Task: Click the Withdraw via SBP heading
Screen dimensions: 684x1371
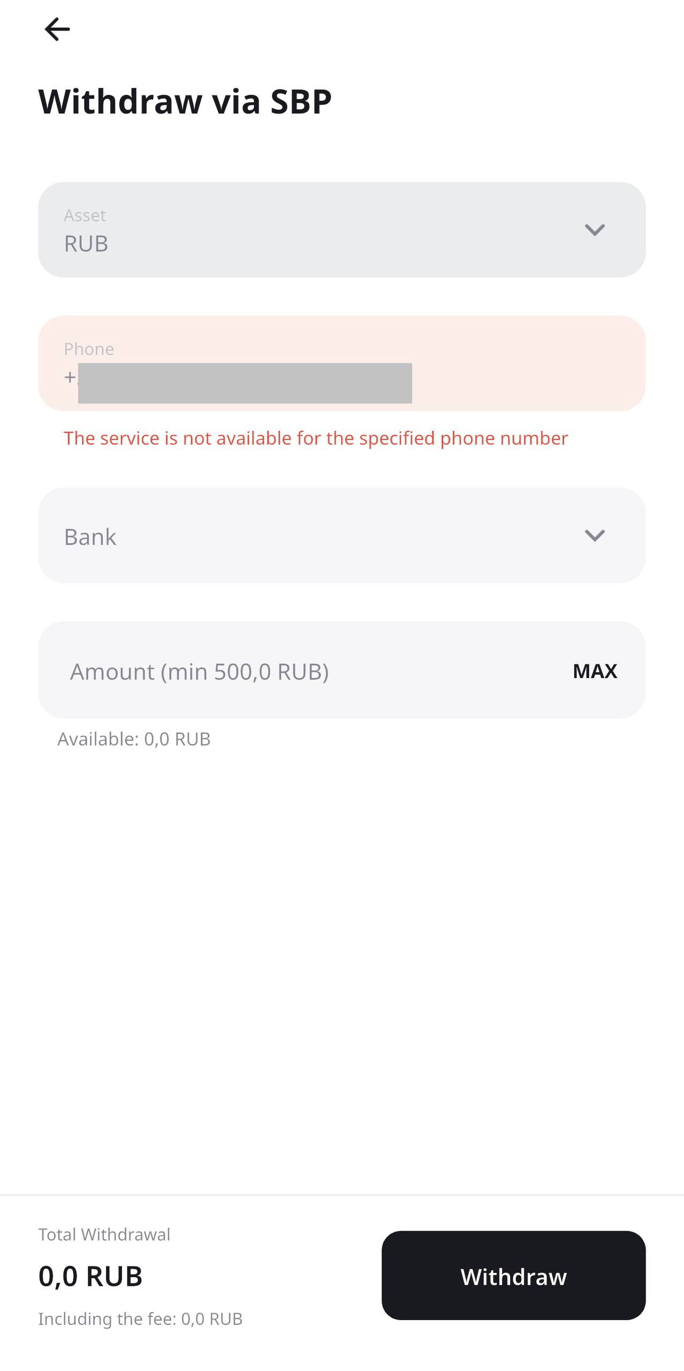Action: (x=185, y=101)
